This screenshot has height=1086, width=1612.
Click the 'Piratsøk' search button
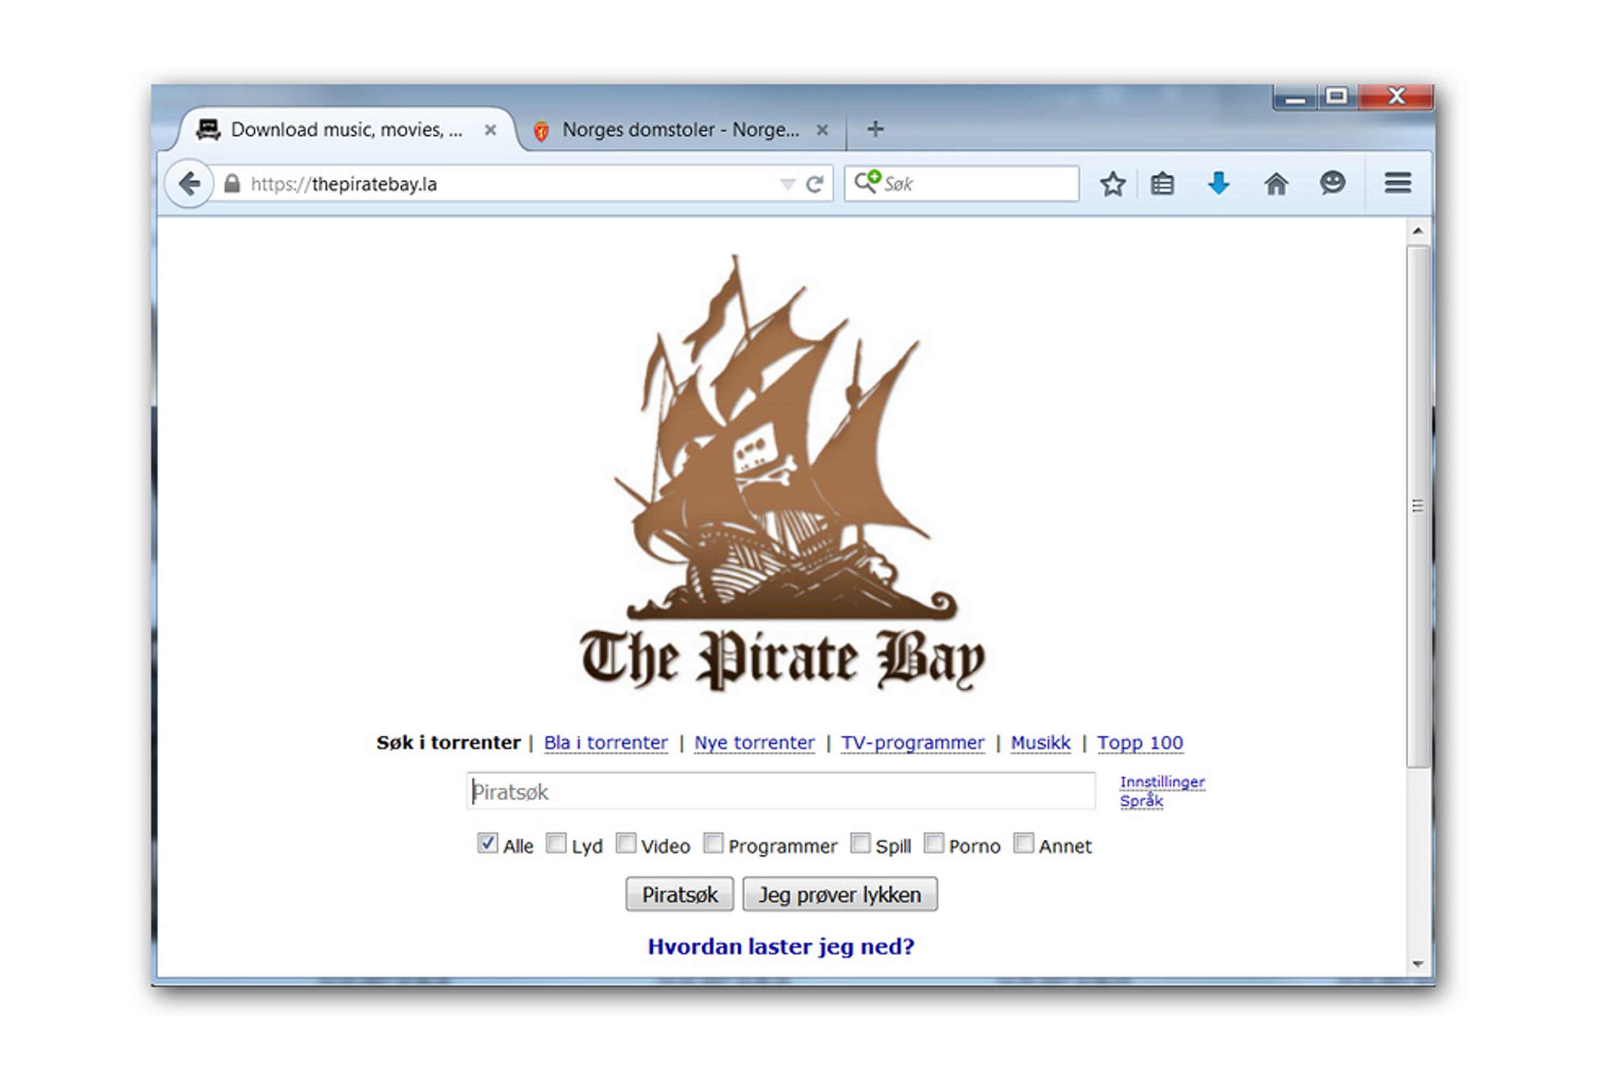[679, 894]
